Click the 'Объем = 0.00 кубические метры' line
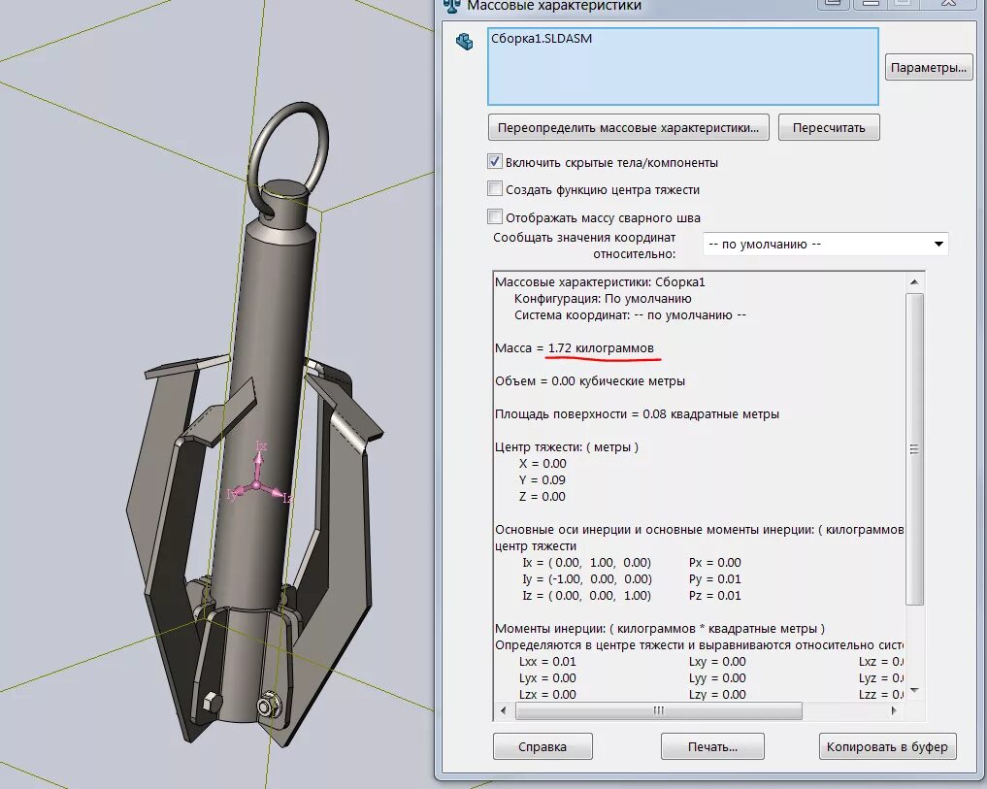 tap(590, 381)
